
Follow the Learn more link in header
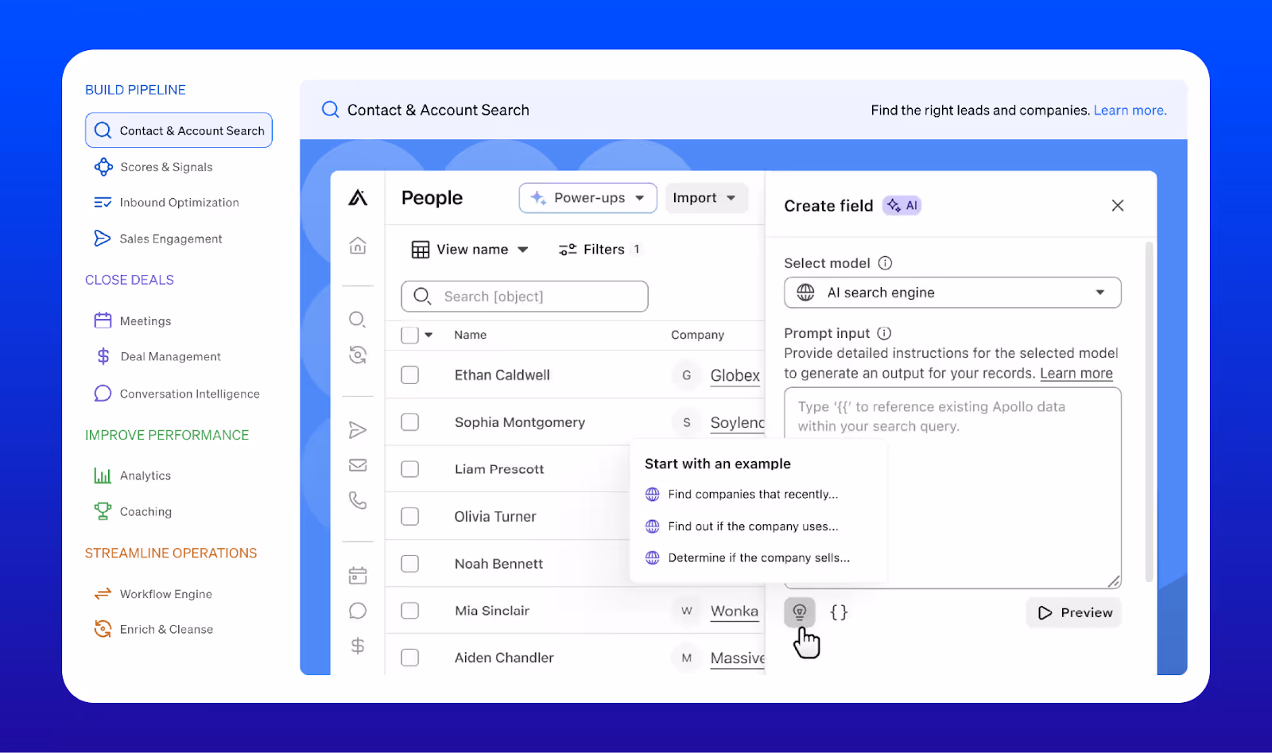click(x=1130, y=110)
